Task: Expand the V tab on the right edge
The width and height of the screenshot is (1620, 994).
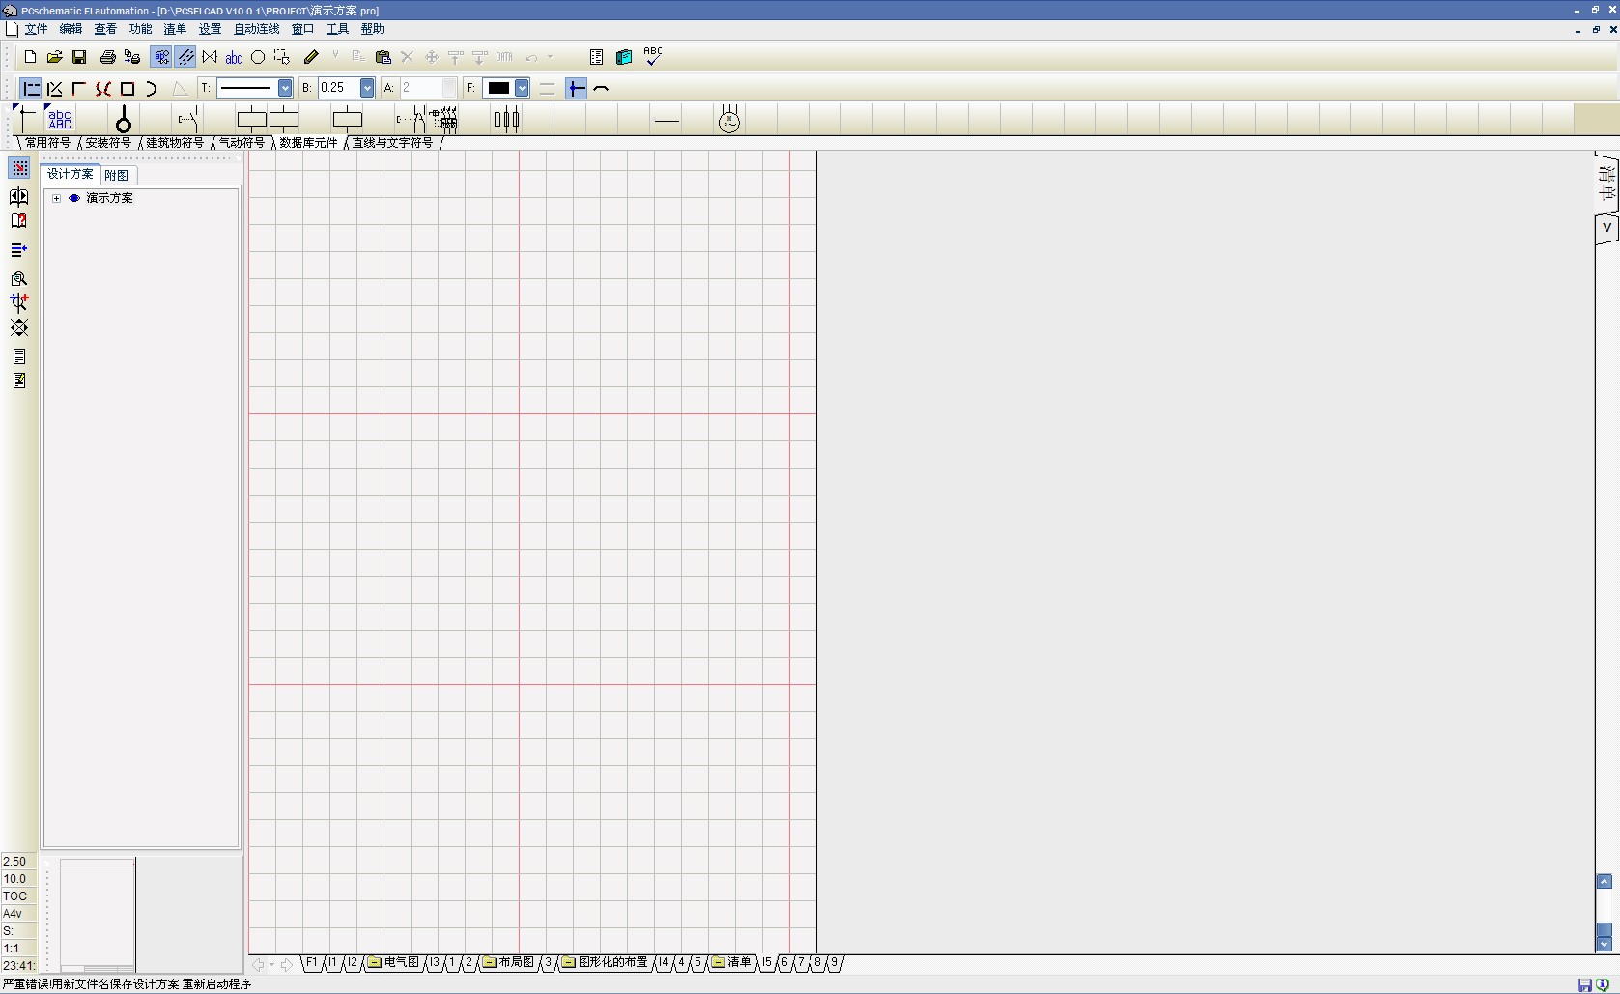Action: [1606, 228]
